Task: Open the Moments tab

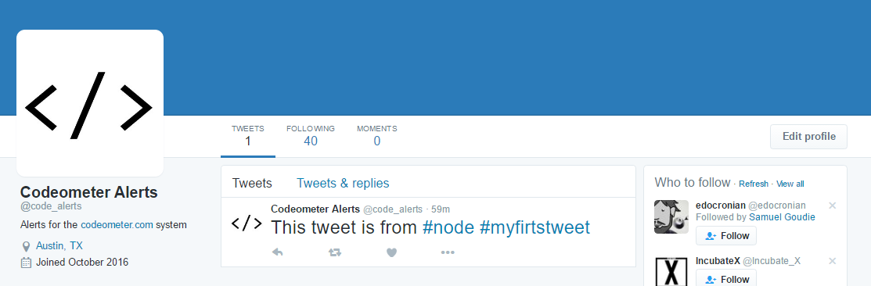Action: (376, 136)
